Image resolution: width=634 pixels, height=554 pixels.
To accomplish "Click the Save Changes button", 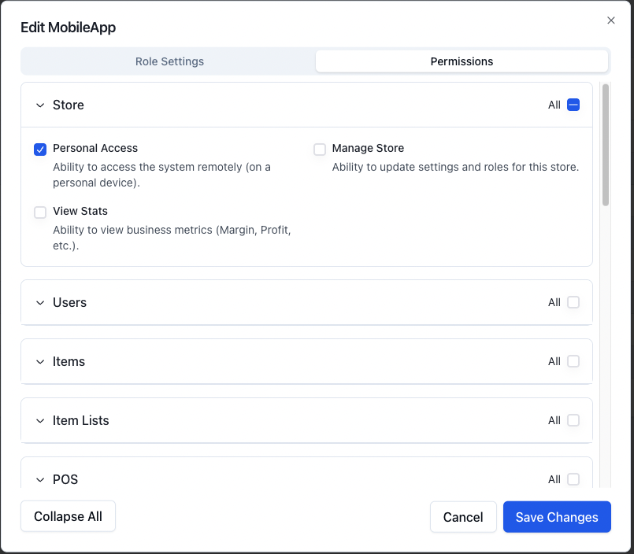I will [557, 517].
